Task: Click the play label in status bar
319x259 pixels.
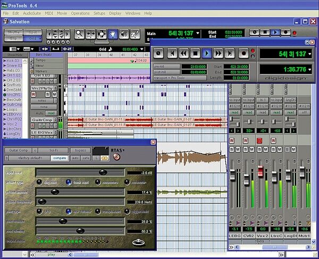Action: point(51,254)
